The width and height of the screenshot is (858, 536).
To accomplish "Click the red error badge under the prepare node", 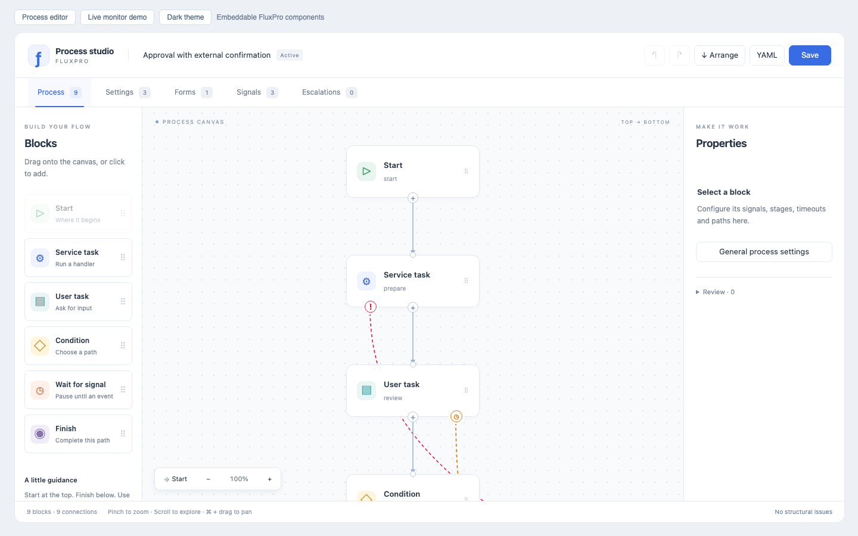I will (371, 307).
